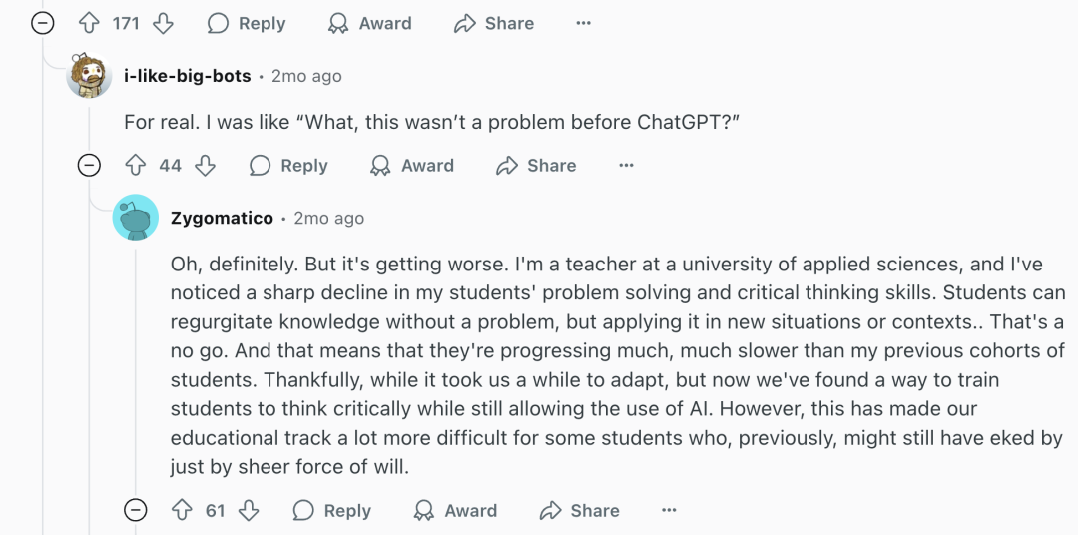Visit the Zygomatico username profile link
The height and width of the screenshot is (535, 1078).
pyautogui.click(x=222, y=218)
